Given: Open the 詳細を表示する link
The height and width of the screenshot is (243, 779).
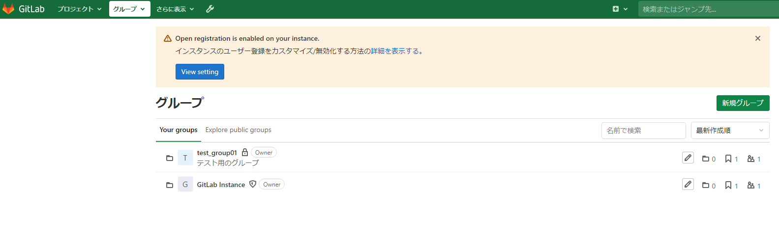Looking at the screenshot, I should tap(395, 51).
